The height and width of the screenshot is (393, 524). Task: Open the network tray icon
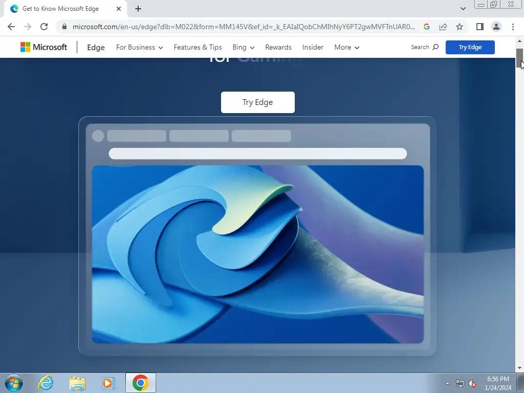click(x=460, y=383)
